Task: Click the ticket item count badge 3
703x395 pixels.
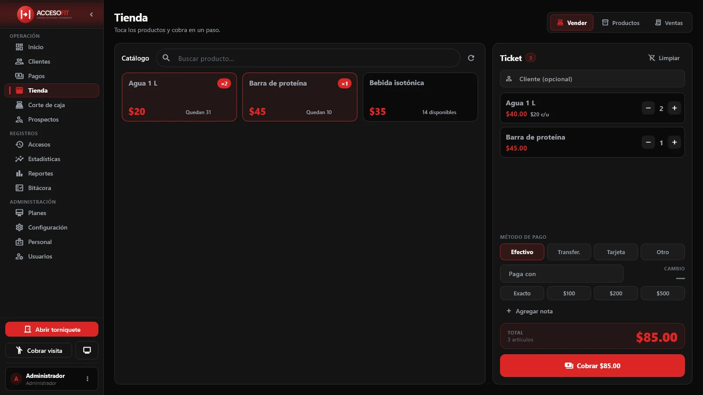Action: coord(530,58)
